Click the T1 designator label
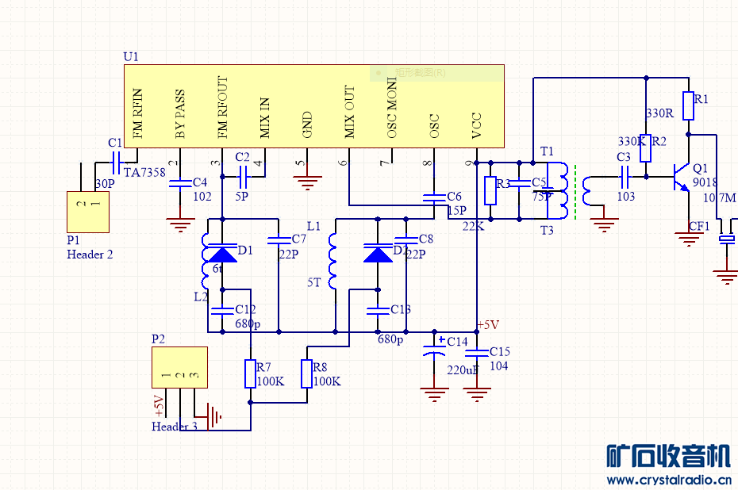This screenshot has height=490, width=738. pyautogui.click(x=547, y=151)
